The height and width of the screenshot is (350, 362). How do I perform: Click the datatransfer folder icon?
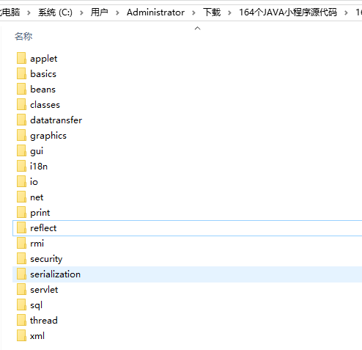tap(21, 120)
